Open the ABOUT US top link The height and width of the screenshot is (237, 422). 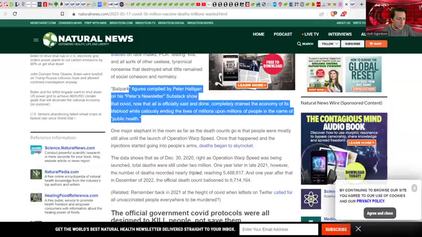point(343,23)
